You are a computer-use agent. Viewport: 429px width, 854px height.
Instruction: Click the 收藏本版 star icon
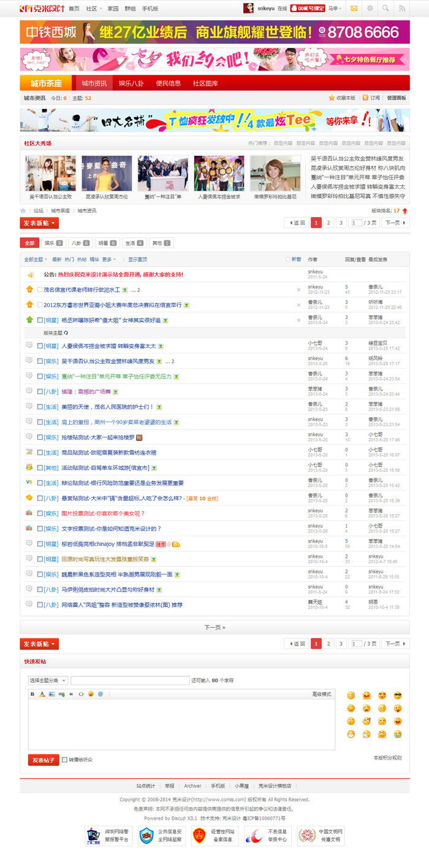[x=332, y=98]
